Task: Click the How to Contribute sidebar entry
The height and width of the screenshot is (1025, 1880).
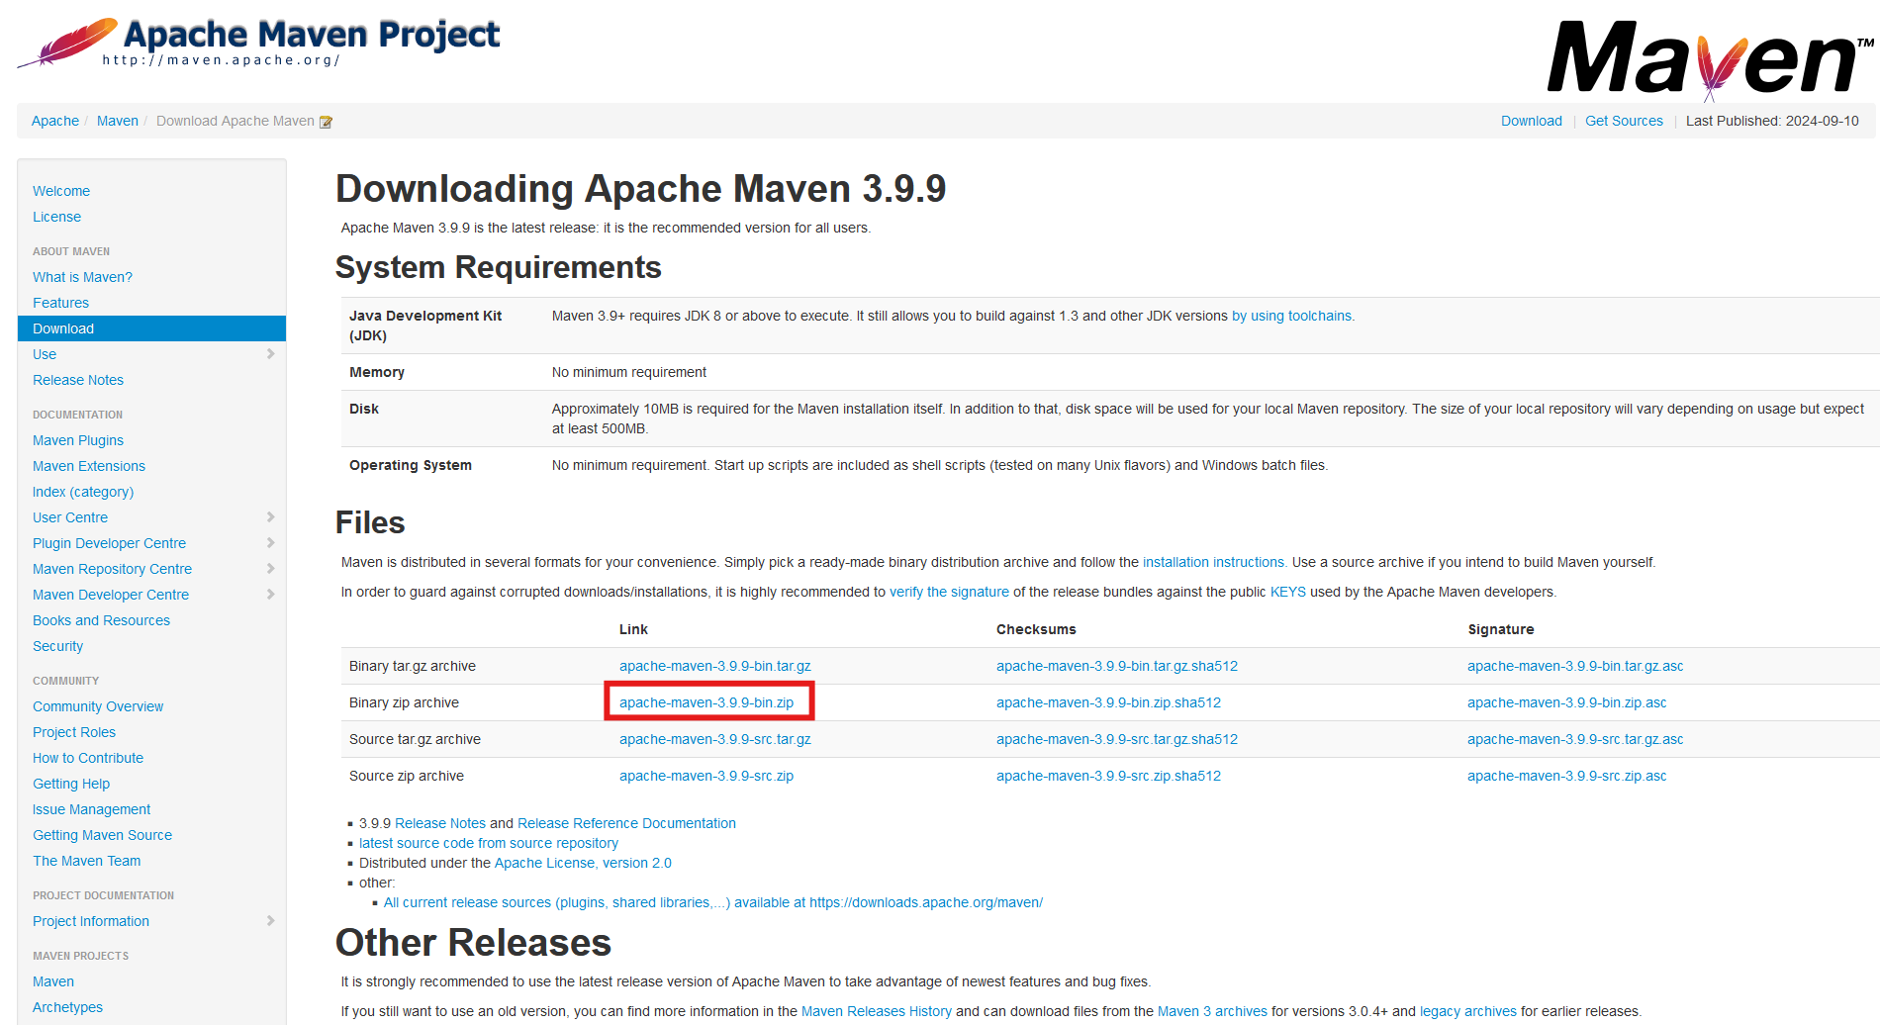Action: (x=88, y=758)
